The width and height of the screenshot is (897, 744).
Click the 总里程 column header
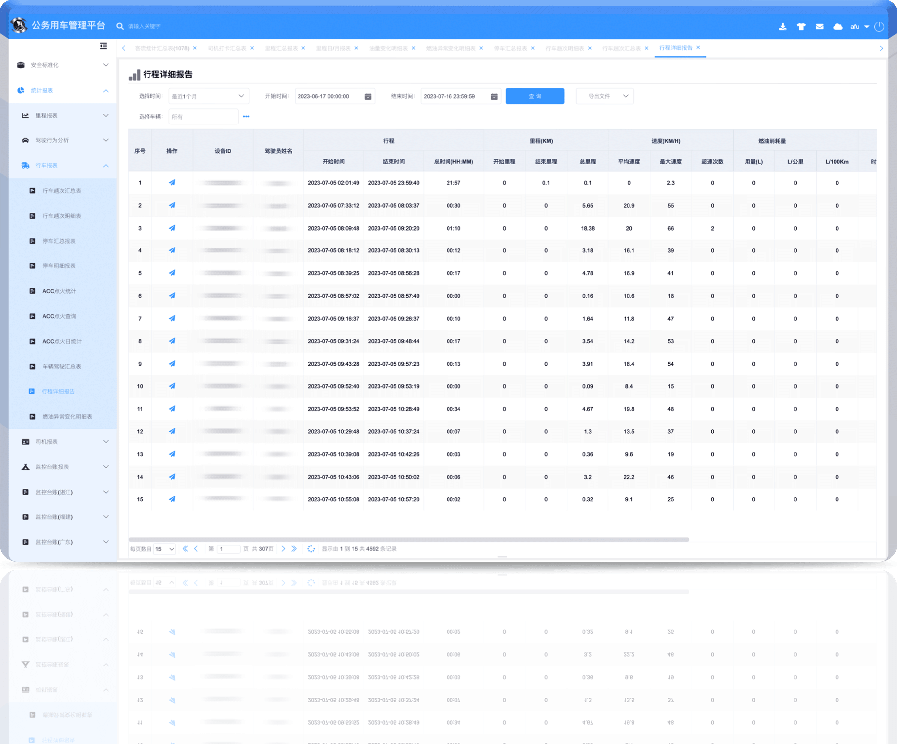coord(588,162)
